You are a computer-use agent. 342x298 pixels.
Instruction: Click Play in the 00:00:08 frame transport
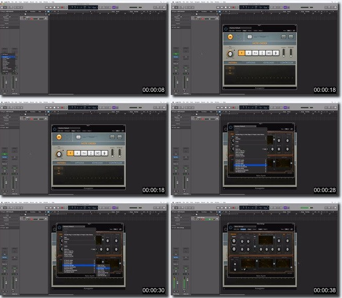[x=58, y=7]
